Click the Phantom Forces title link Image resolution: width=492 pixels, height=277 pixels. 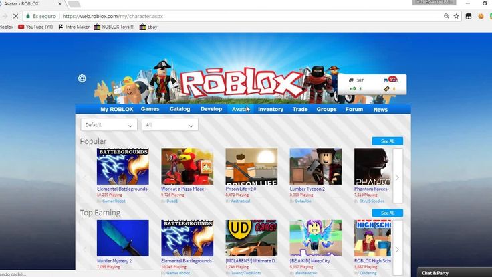371,189
